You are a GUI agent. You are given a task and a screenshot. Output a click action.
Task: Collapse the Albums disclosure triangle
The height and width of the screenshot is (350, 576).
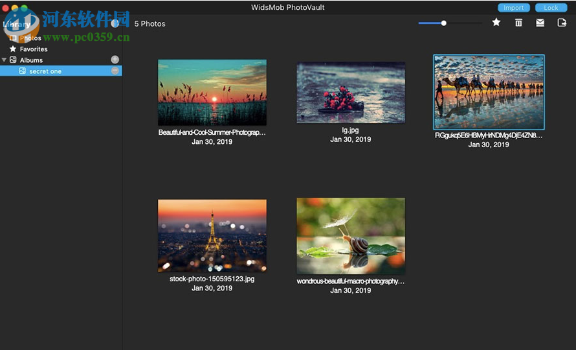pos(4,60)
